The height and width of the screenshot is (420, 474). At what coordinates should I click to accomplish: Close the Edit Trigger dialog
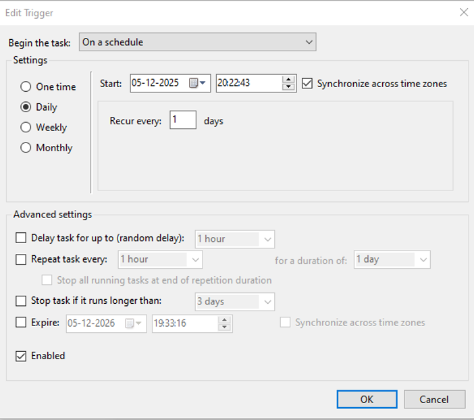click(x=463, y=12)
